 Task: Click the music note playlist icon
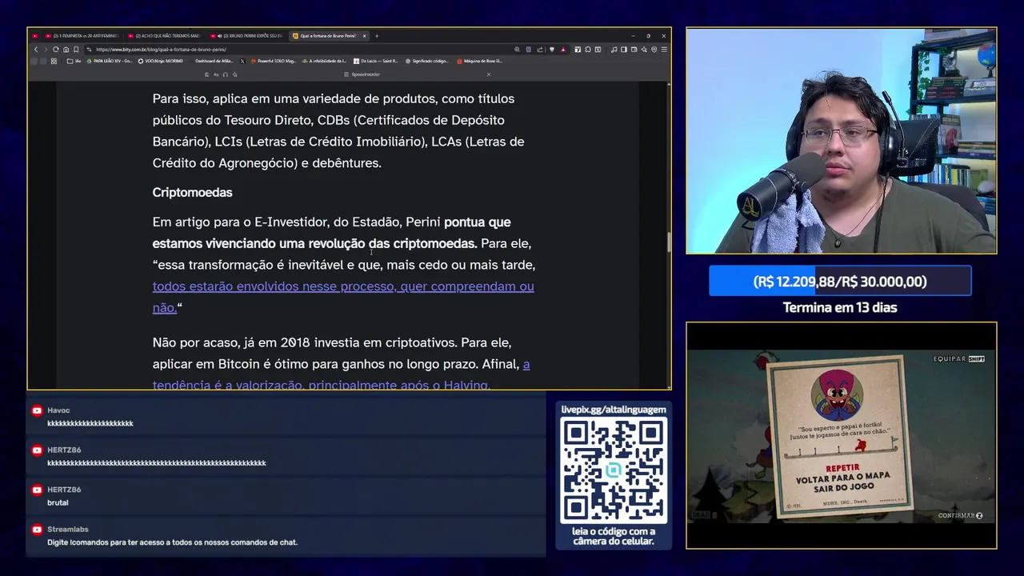(x=614, y=50)
